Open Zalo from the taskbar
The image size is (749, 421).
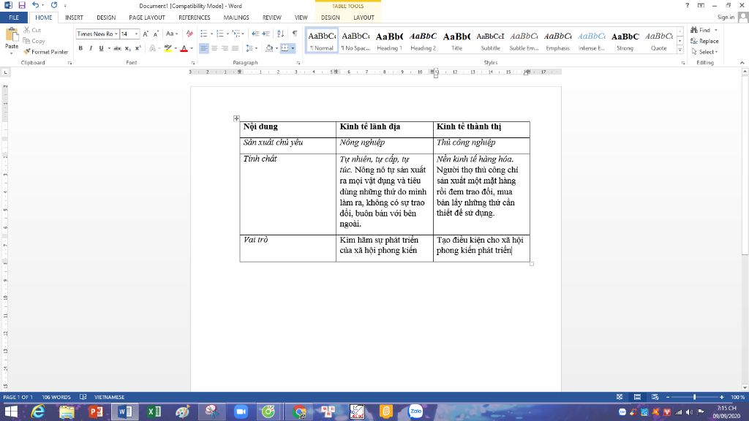[415, 411]
